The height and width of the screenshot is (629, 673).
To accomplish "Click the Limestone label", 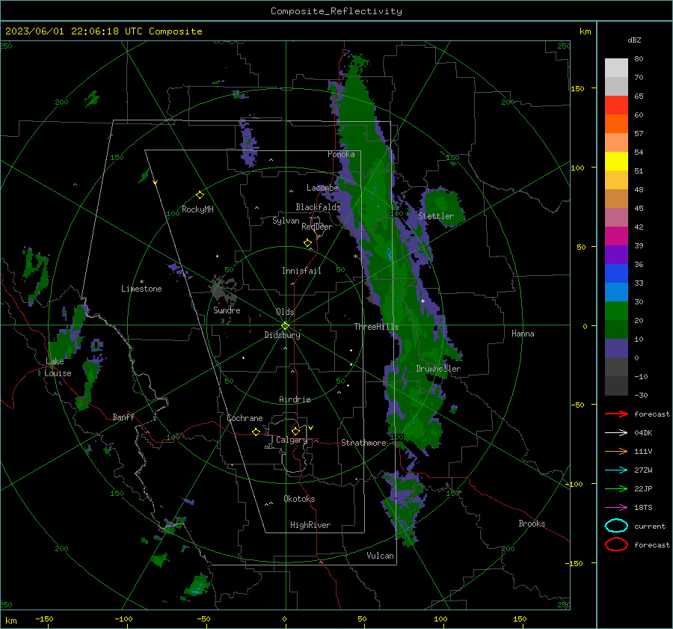I will (x=141, y=289).
